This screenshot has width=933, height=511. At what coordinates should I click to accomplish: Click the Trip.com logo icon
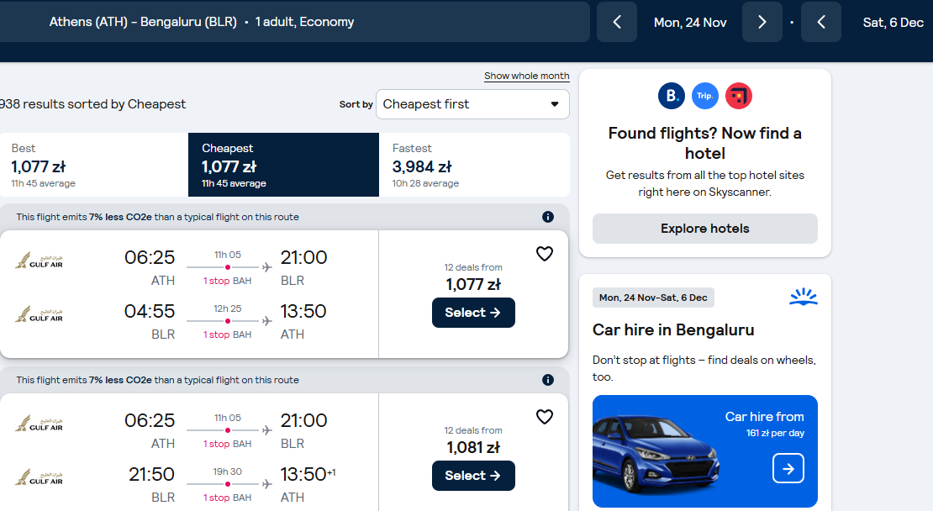coord(705,96)
